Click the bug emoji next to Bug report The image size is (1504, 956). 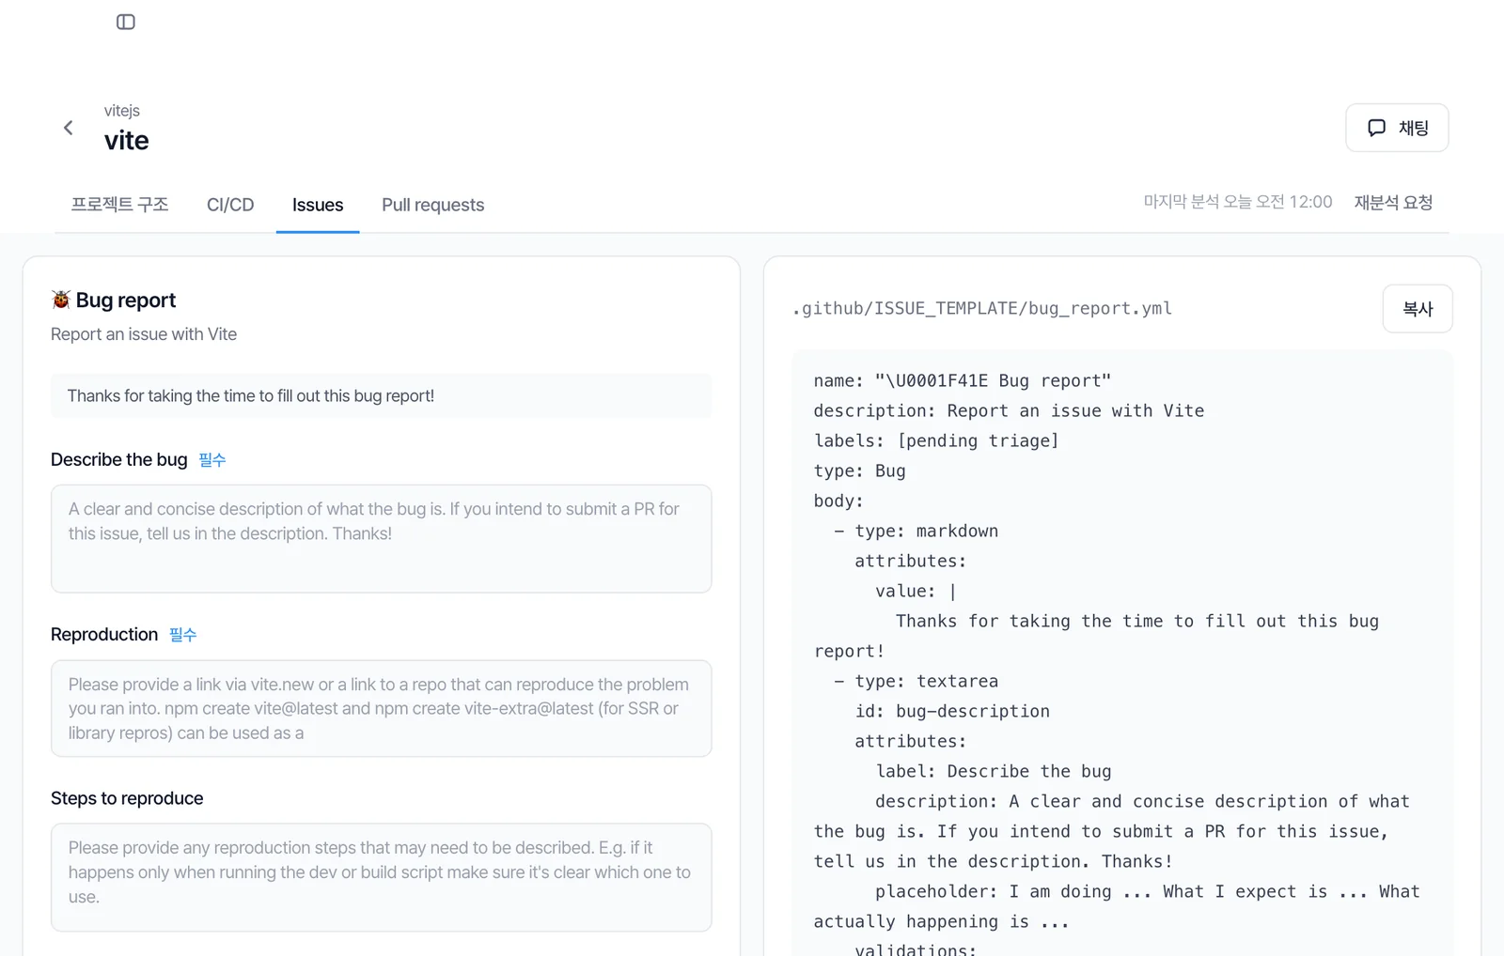pos(61,300)
